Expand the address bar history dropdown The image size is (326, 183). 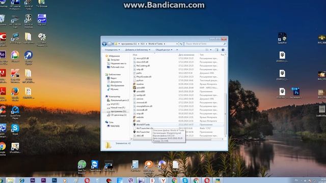tap(177, 44)
